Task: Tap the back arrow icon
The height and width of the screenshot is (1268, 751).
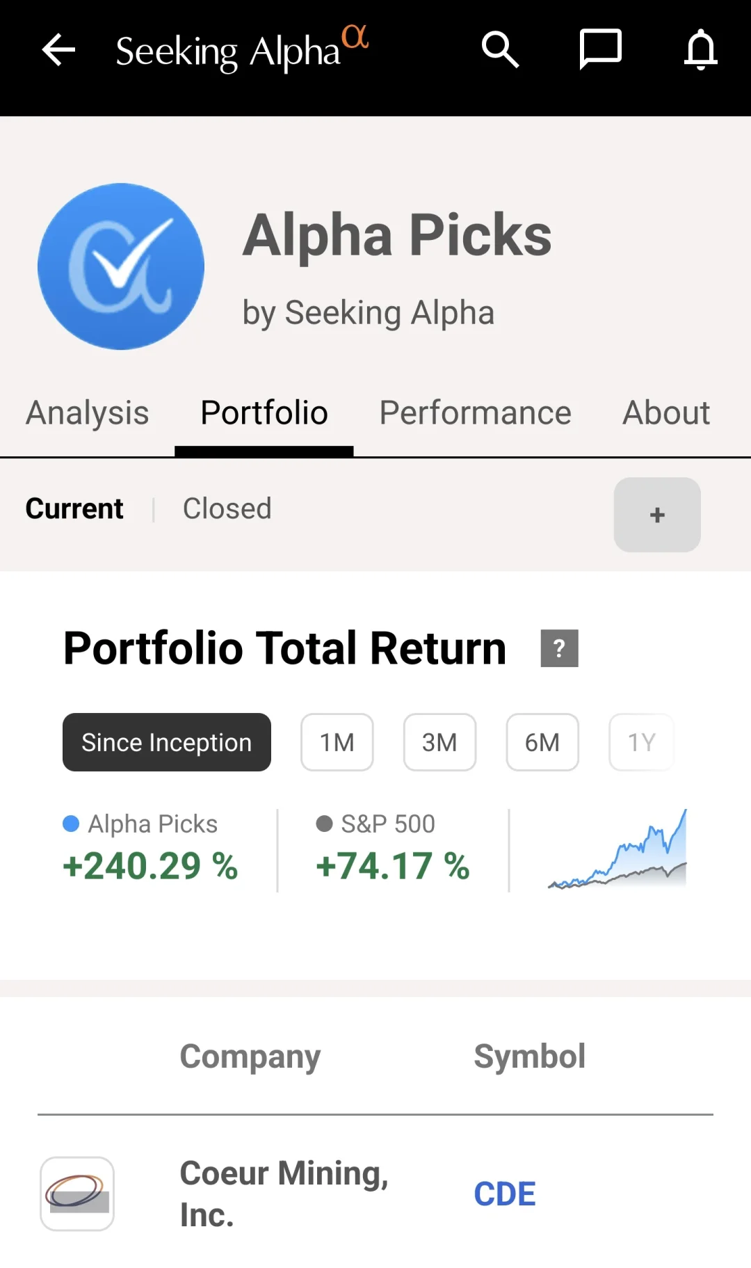Action: [x=58, y=50]
